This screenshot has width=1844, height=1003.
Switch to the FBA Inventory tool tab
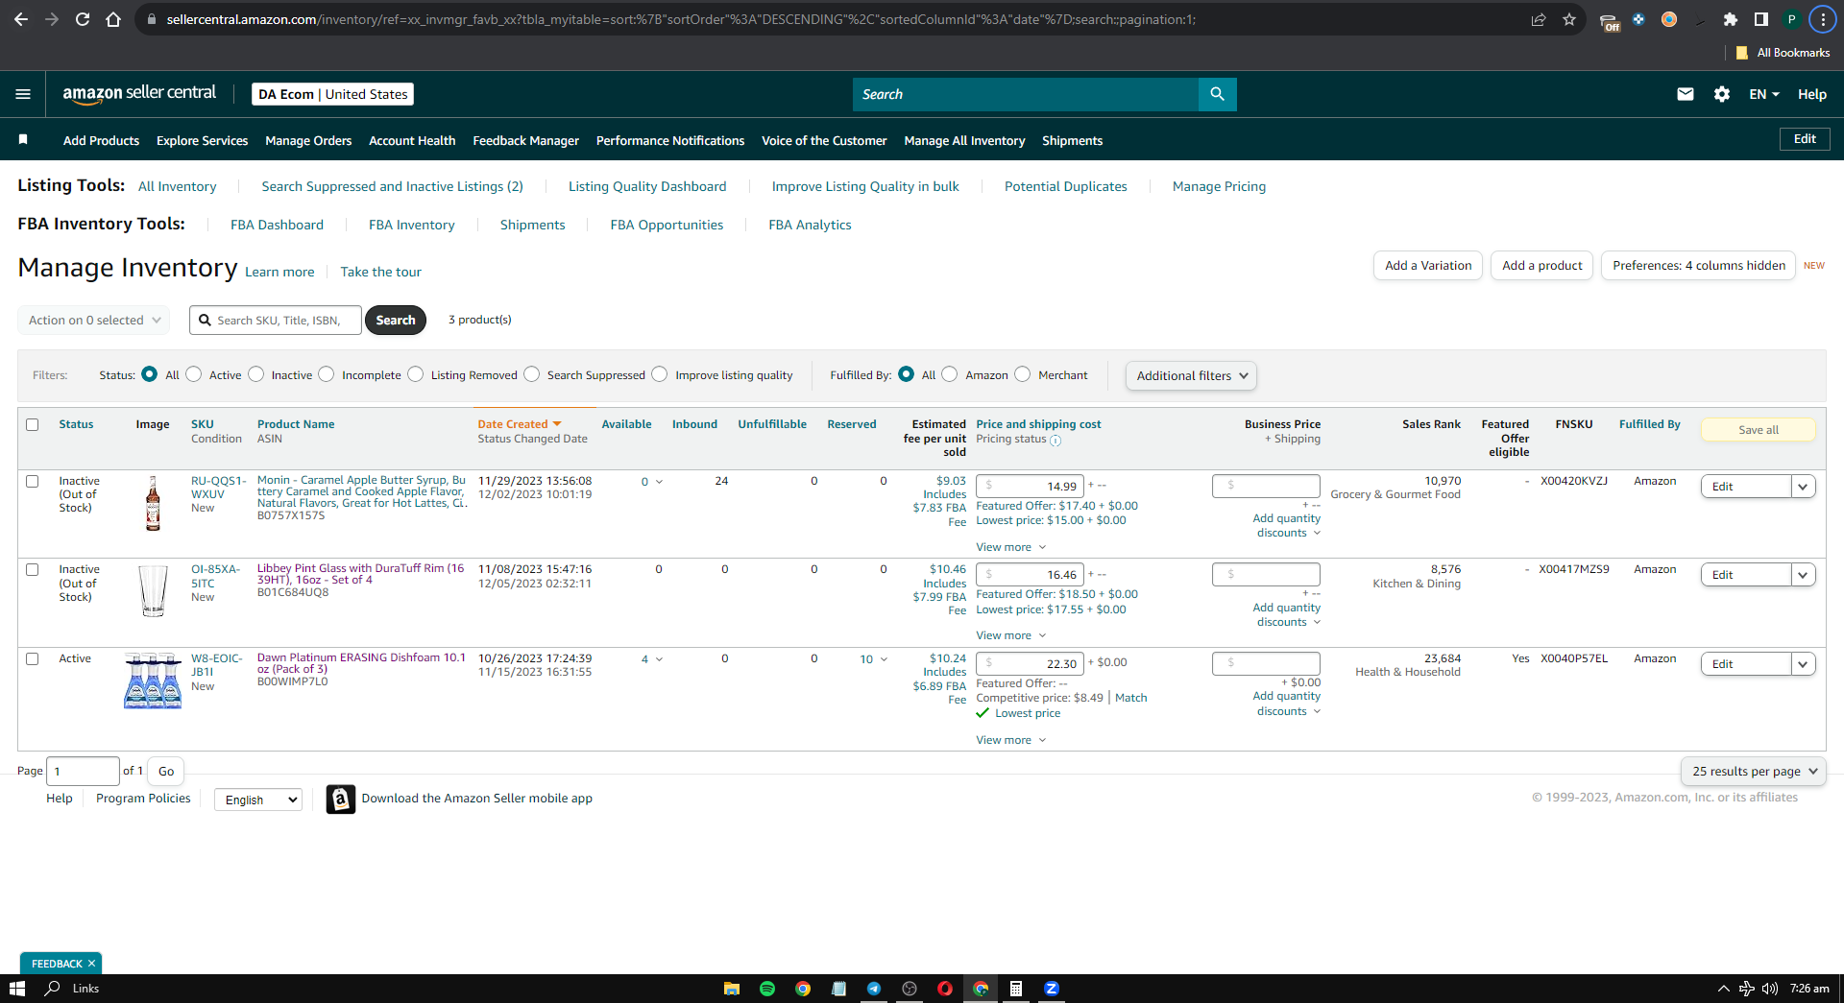click(x=412, y=225)
